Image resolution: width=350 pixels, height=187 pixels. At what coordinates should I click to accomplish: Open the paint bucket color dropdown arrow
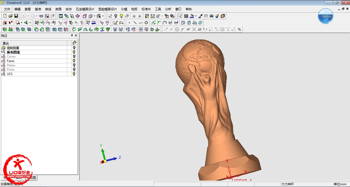pyautogui.click(x=196, y=16)
